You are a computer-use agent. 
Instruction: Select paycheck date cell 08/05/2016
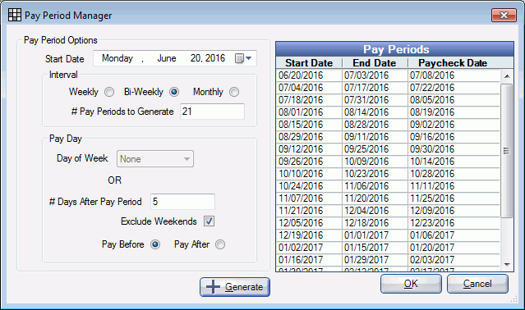[x=454, y=100]
